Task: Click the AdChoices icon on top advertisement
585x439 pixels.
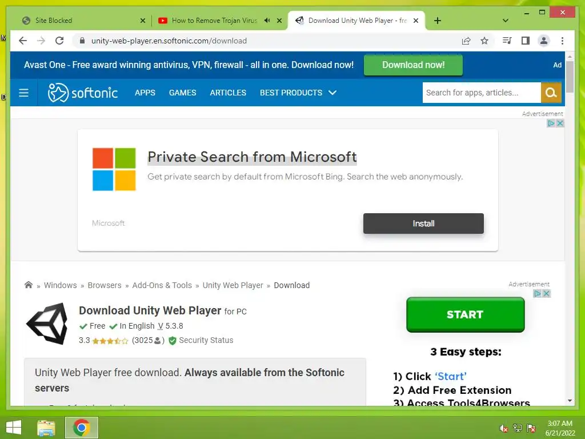Action: [x=551, y=123]
